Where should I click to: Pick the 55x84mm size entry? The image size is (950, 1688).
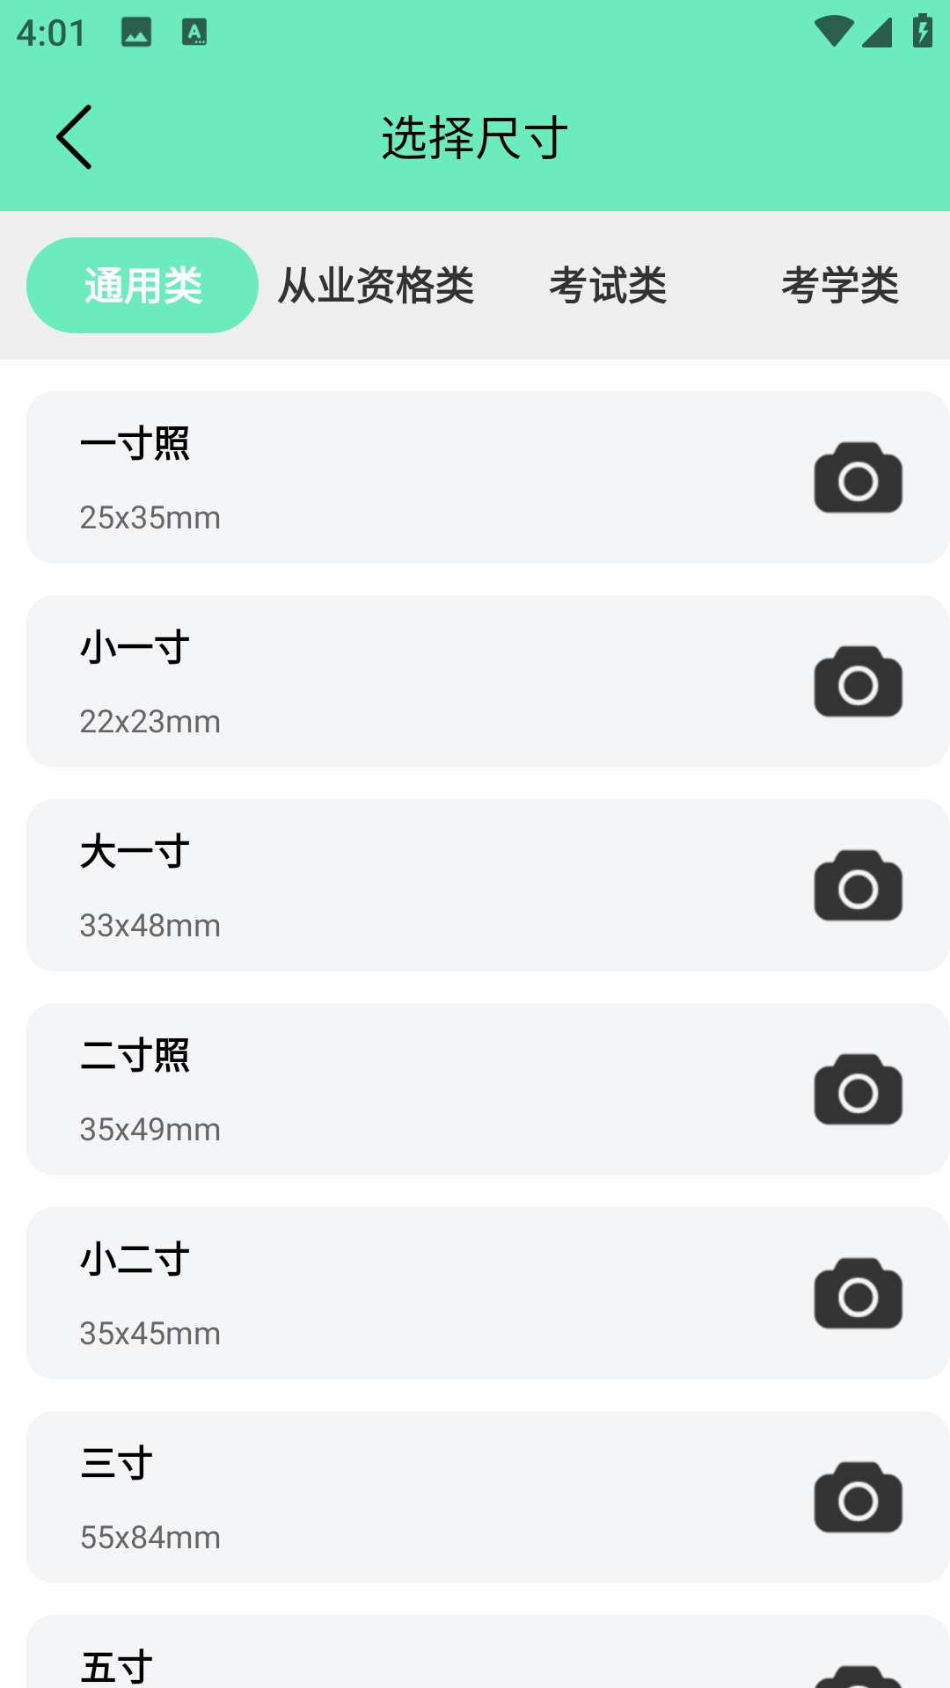click(x=150, y=1538)
